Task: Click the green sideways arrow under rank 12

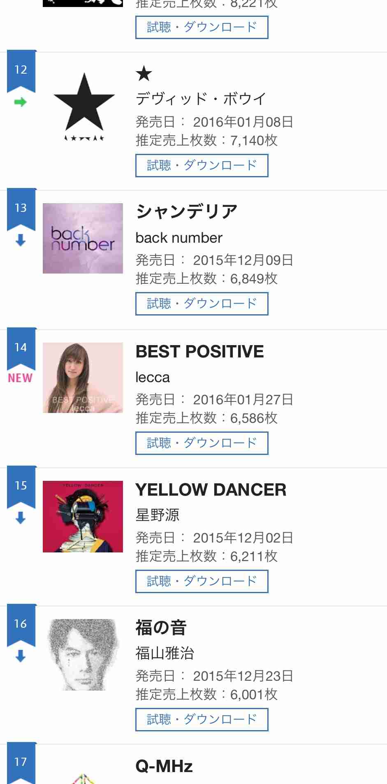Action: [21, 102]
